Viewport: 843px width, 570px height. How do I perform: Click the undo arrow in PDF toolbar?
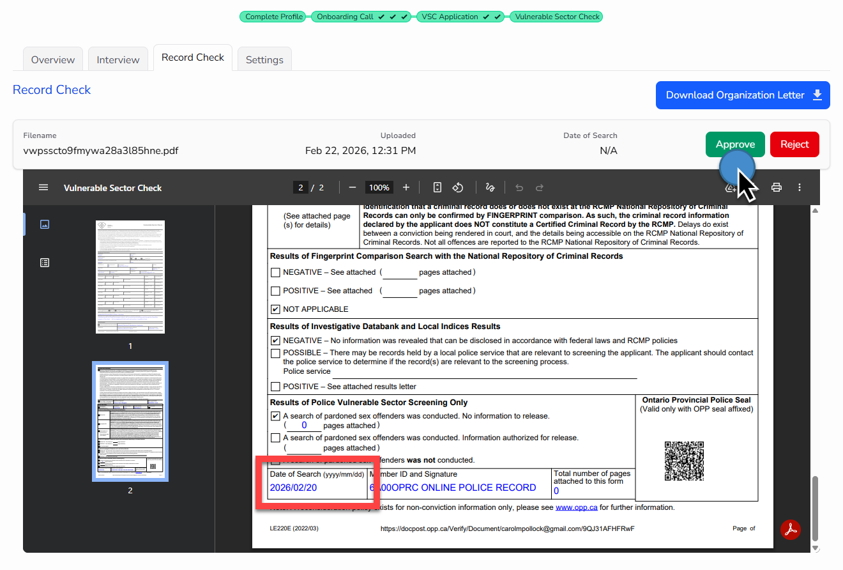(519, 187)
